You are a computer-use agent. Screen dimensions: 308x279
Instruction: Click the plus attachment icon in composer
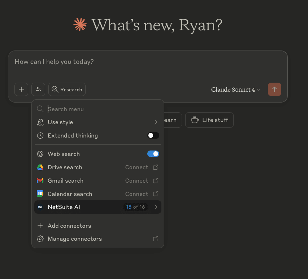coord(21,90)
